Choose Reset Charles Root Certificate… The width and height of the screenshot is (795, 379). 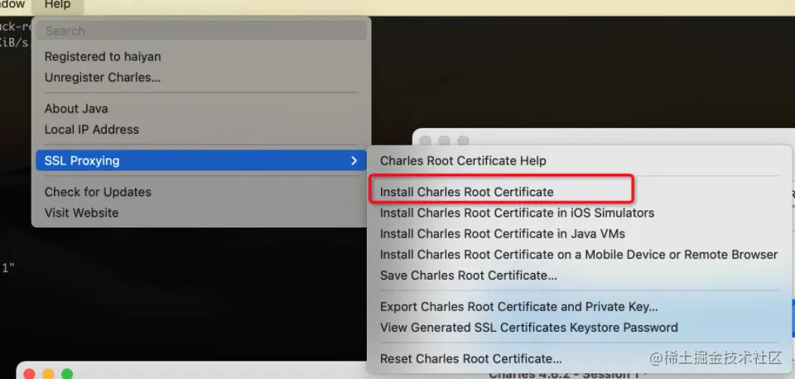pos(579,359)
